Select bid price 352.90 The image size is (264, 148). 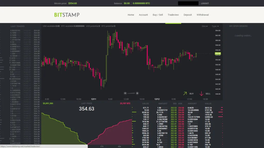click(x=174, y=126)
